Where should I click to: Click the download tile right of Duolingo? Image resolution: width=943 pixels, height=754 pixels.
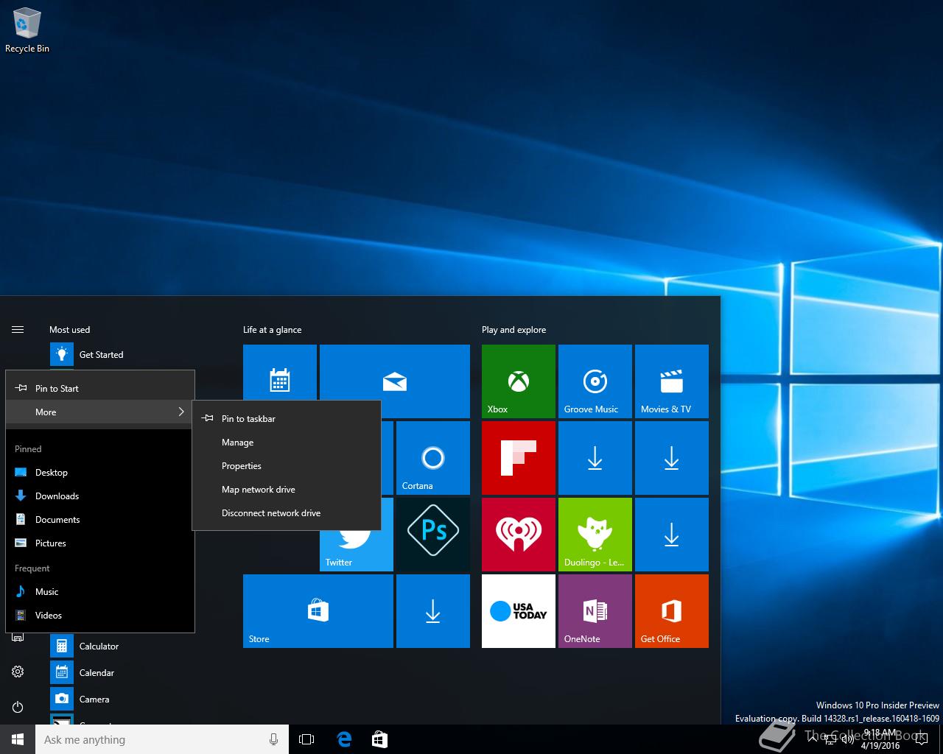(x=672, y=535)
